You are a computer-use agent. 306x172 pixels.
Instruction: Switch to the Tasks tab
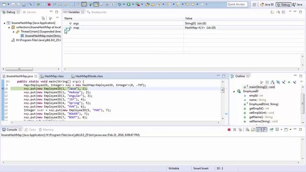pos(30,129)
